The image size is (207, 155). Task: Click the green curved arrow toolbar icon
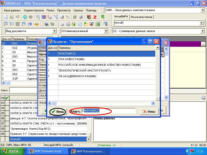point(103,17)
